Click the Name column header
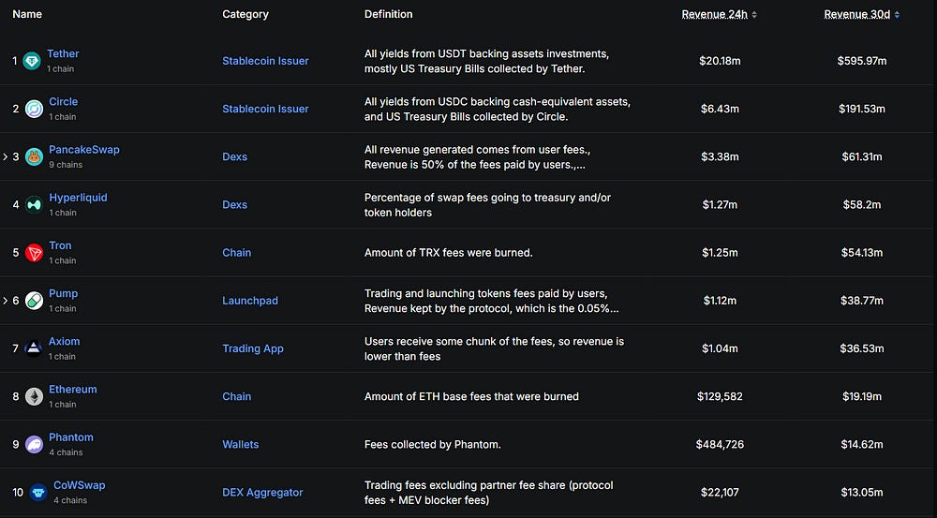 pos(27,14)
